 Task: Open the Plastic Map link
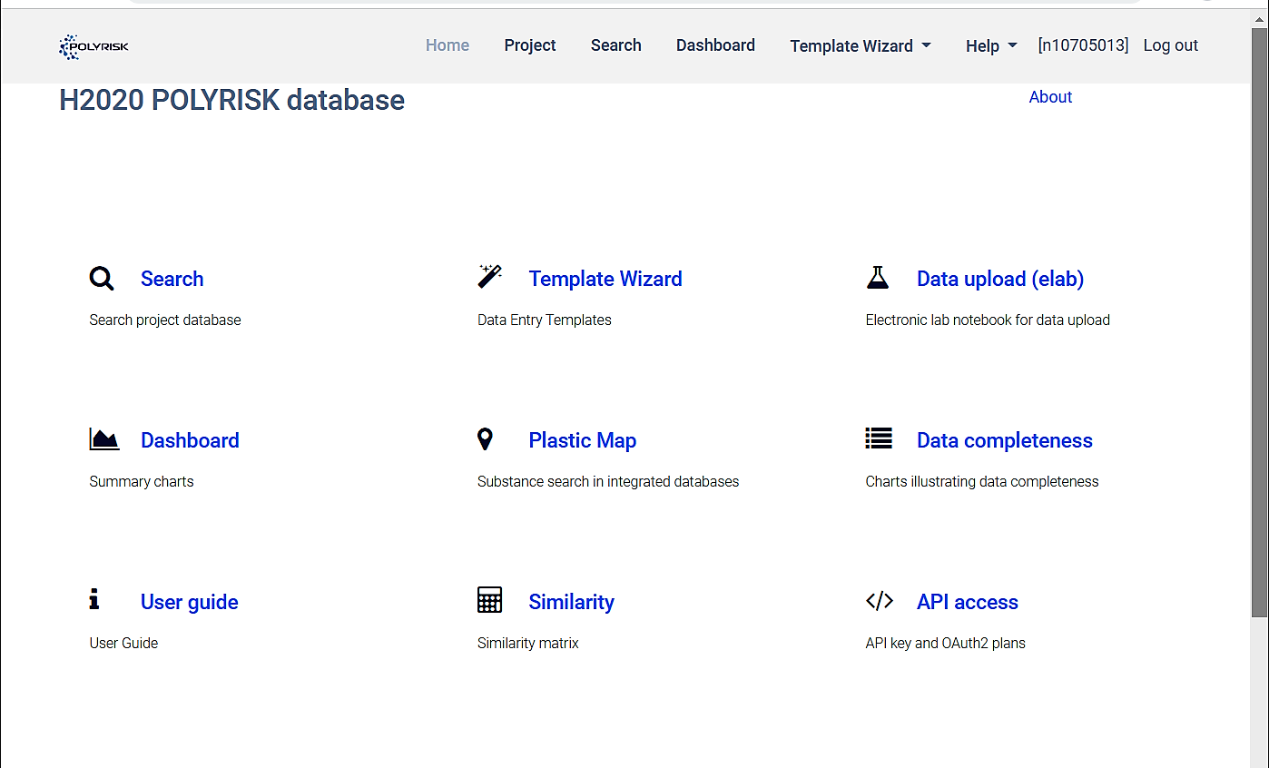pyautogui.click(x=582, y=440)
